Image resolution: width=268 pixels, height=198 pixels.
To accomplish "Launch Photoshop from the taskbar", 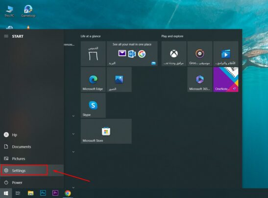I will 43,193.
